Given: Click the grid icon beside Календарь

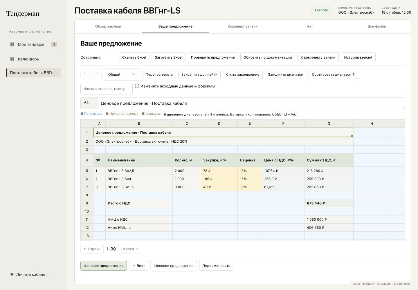Looking at the screenshot, I should [12, 59].
